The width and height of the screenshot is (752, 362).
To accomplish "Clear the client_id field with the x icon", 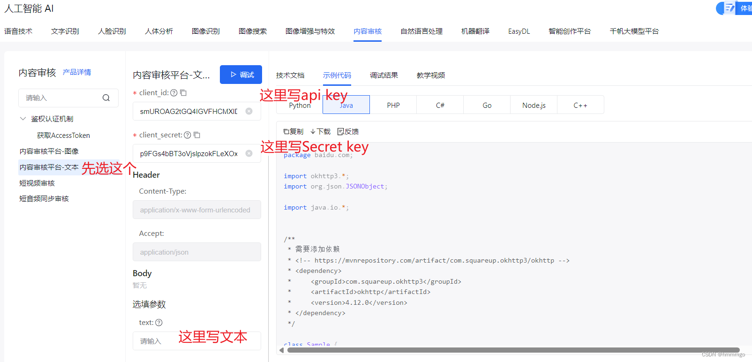I will coord(249,111).
